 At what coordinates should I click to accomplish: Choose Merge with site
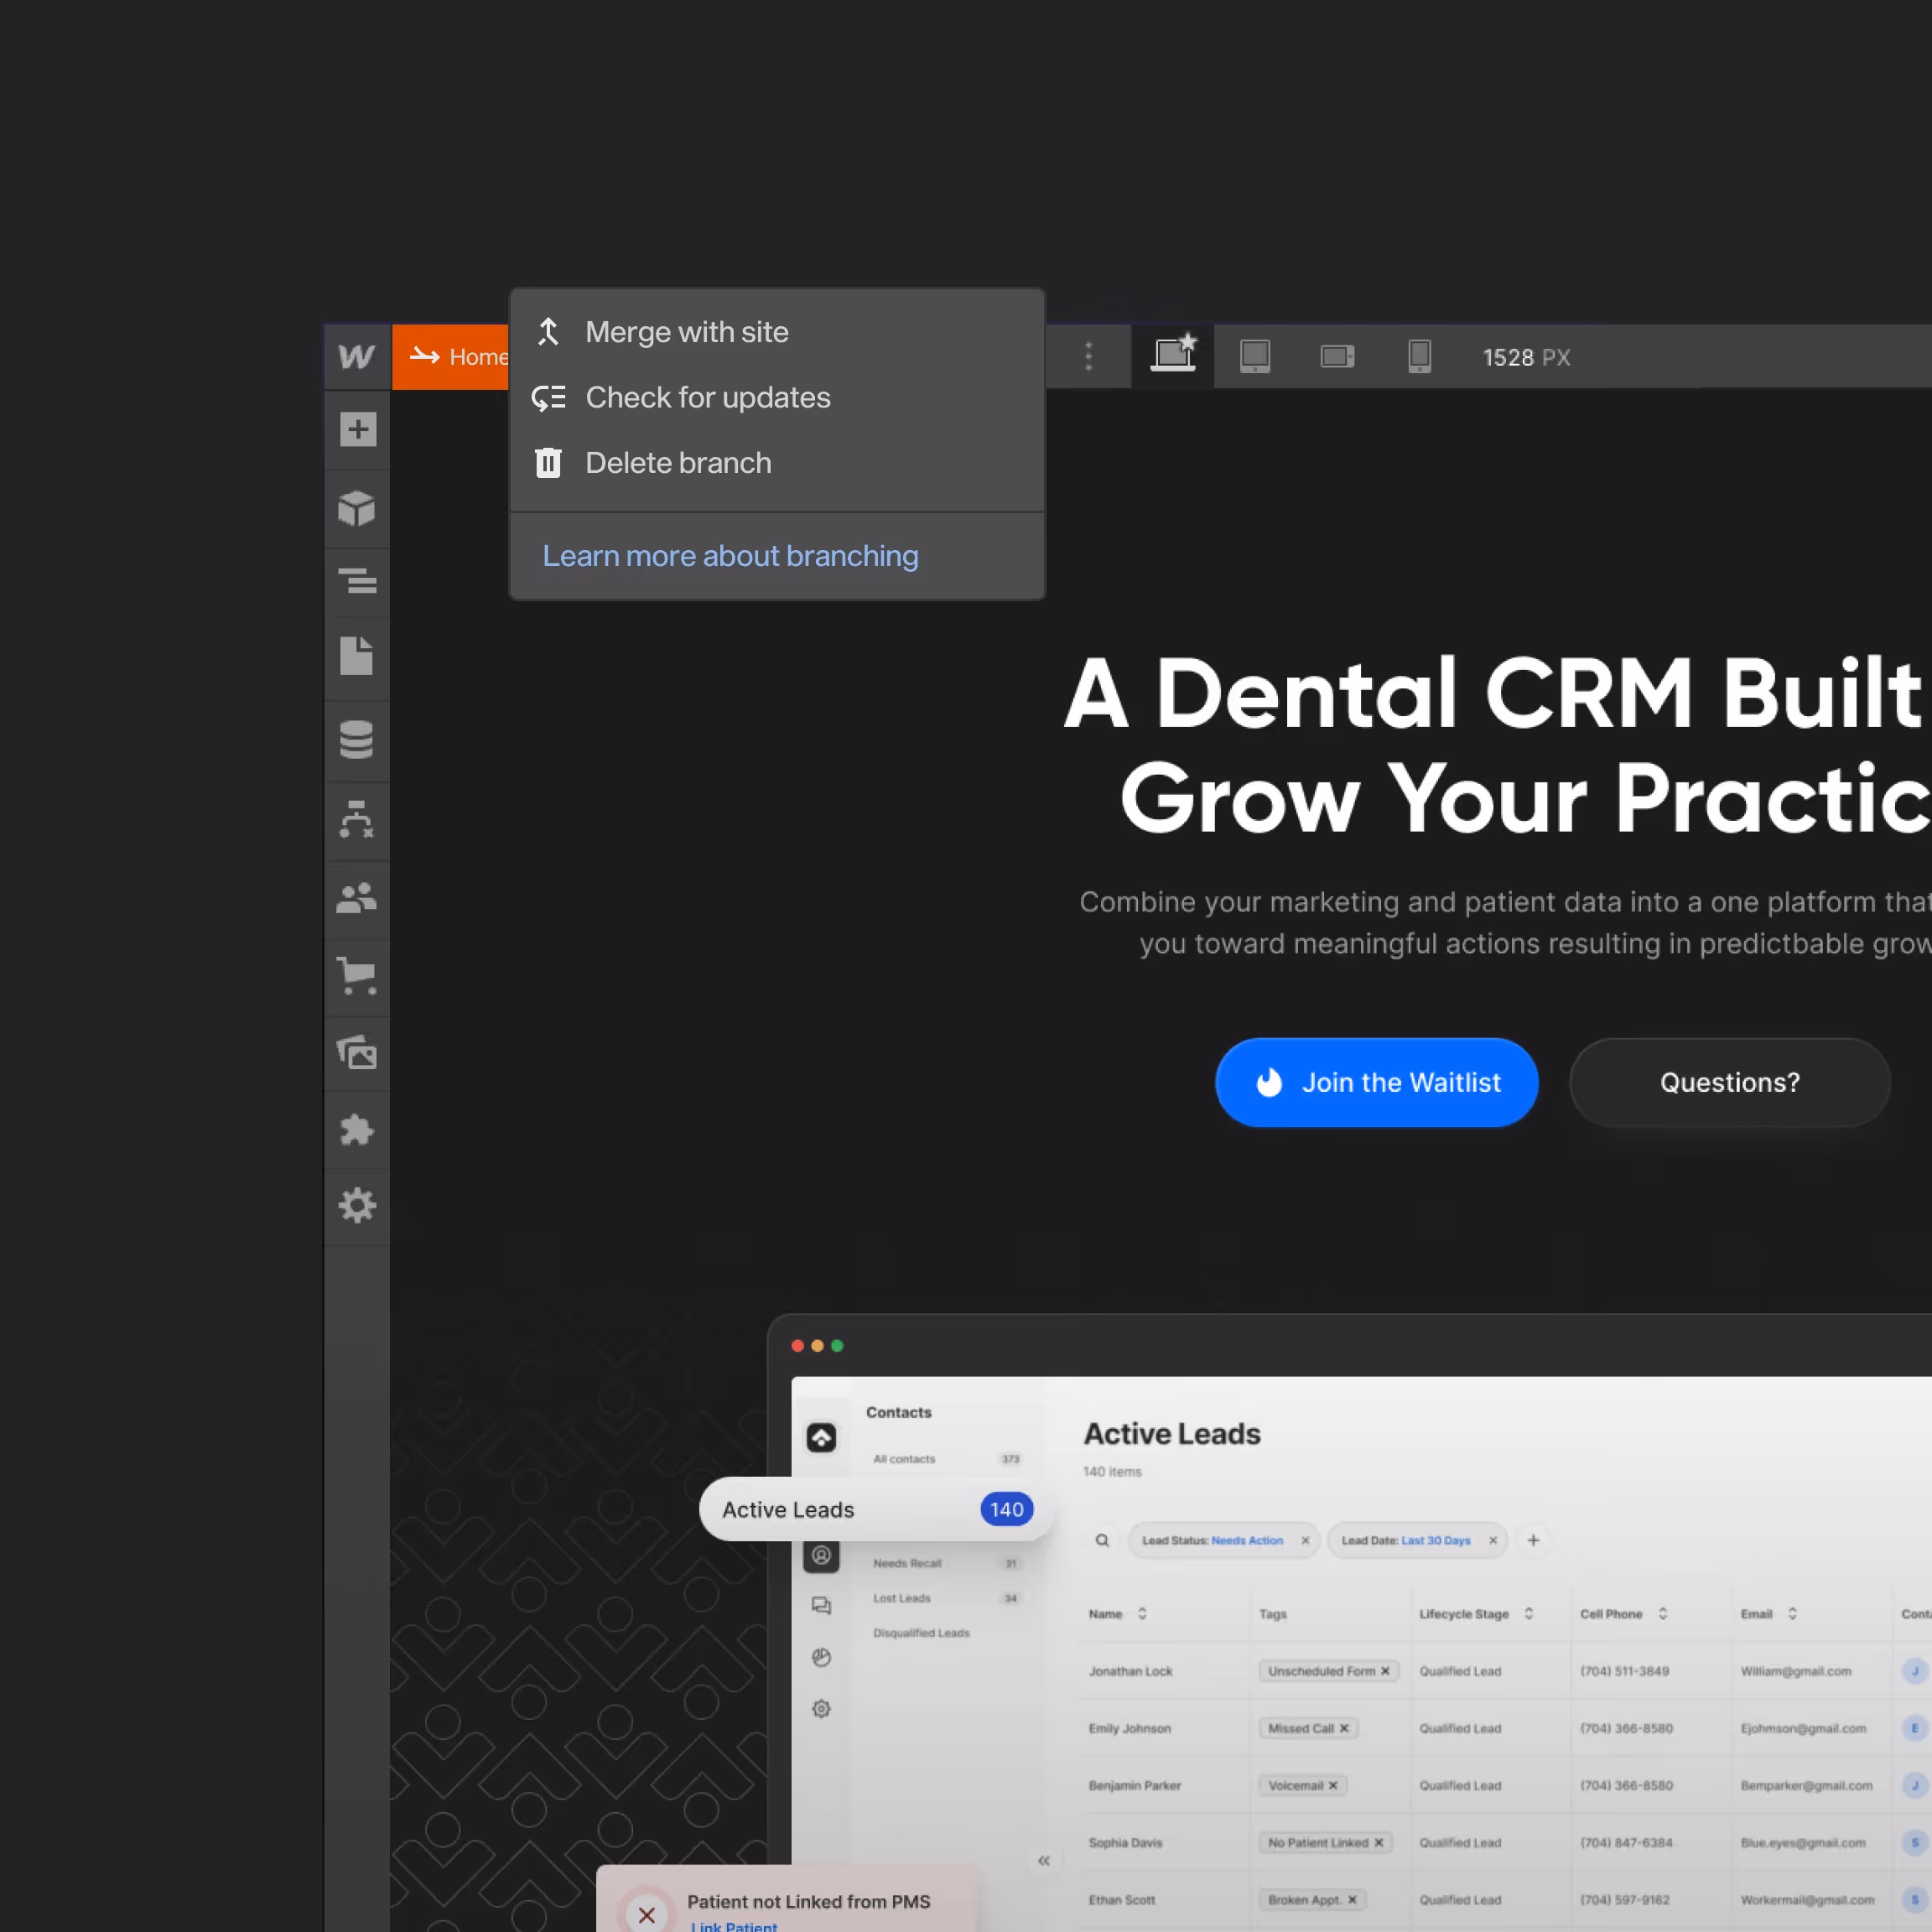(x=777, y=332)
